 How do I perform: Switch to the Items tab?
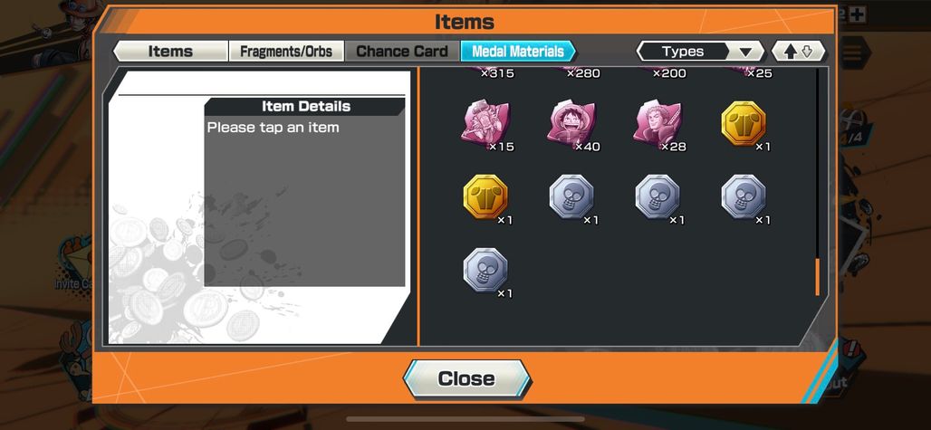pyautogui.click(x=170, y=52)
